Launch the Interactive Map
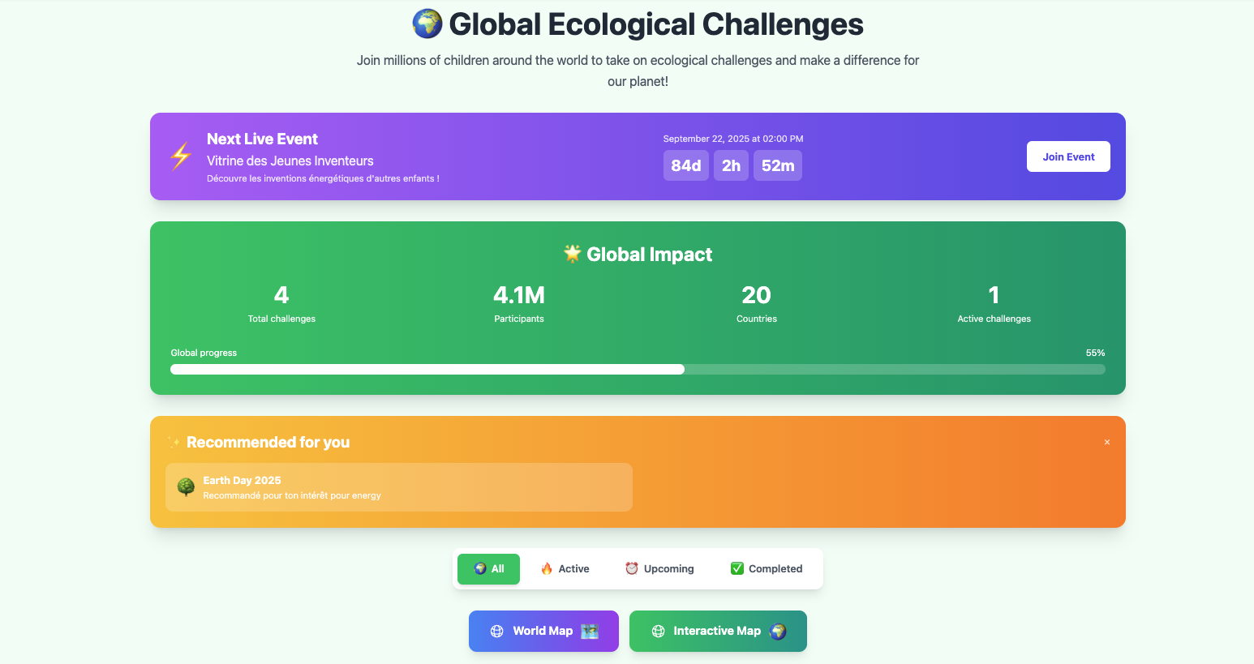 tap(717, 631)
